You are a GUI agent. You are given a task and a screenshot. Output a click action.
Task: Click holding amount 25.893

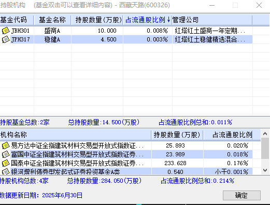175,145
